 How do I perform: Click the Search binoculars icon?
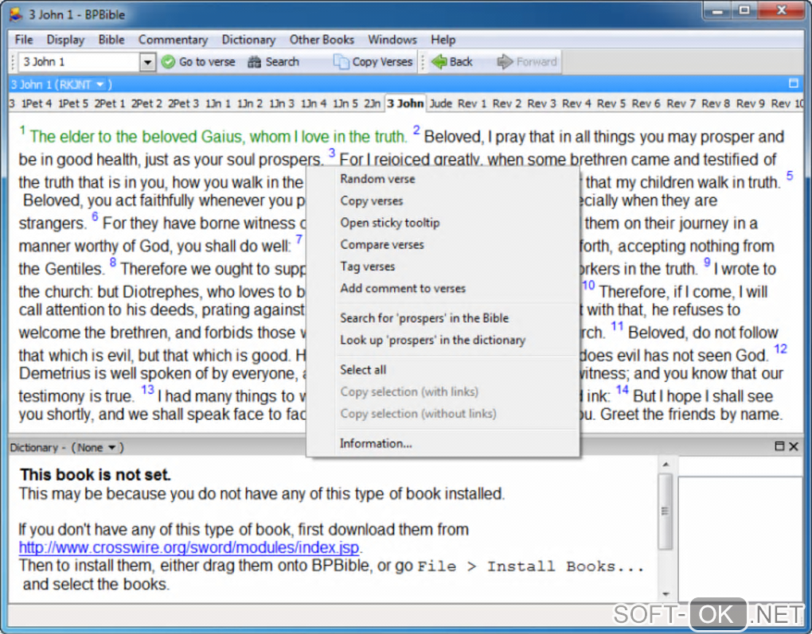pos(254,62)
